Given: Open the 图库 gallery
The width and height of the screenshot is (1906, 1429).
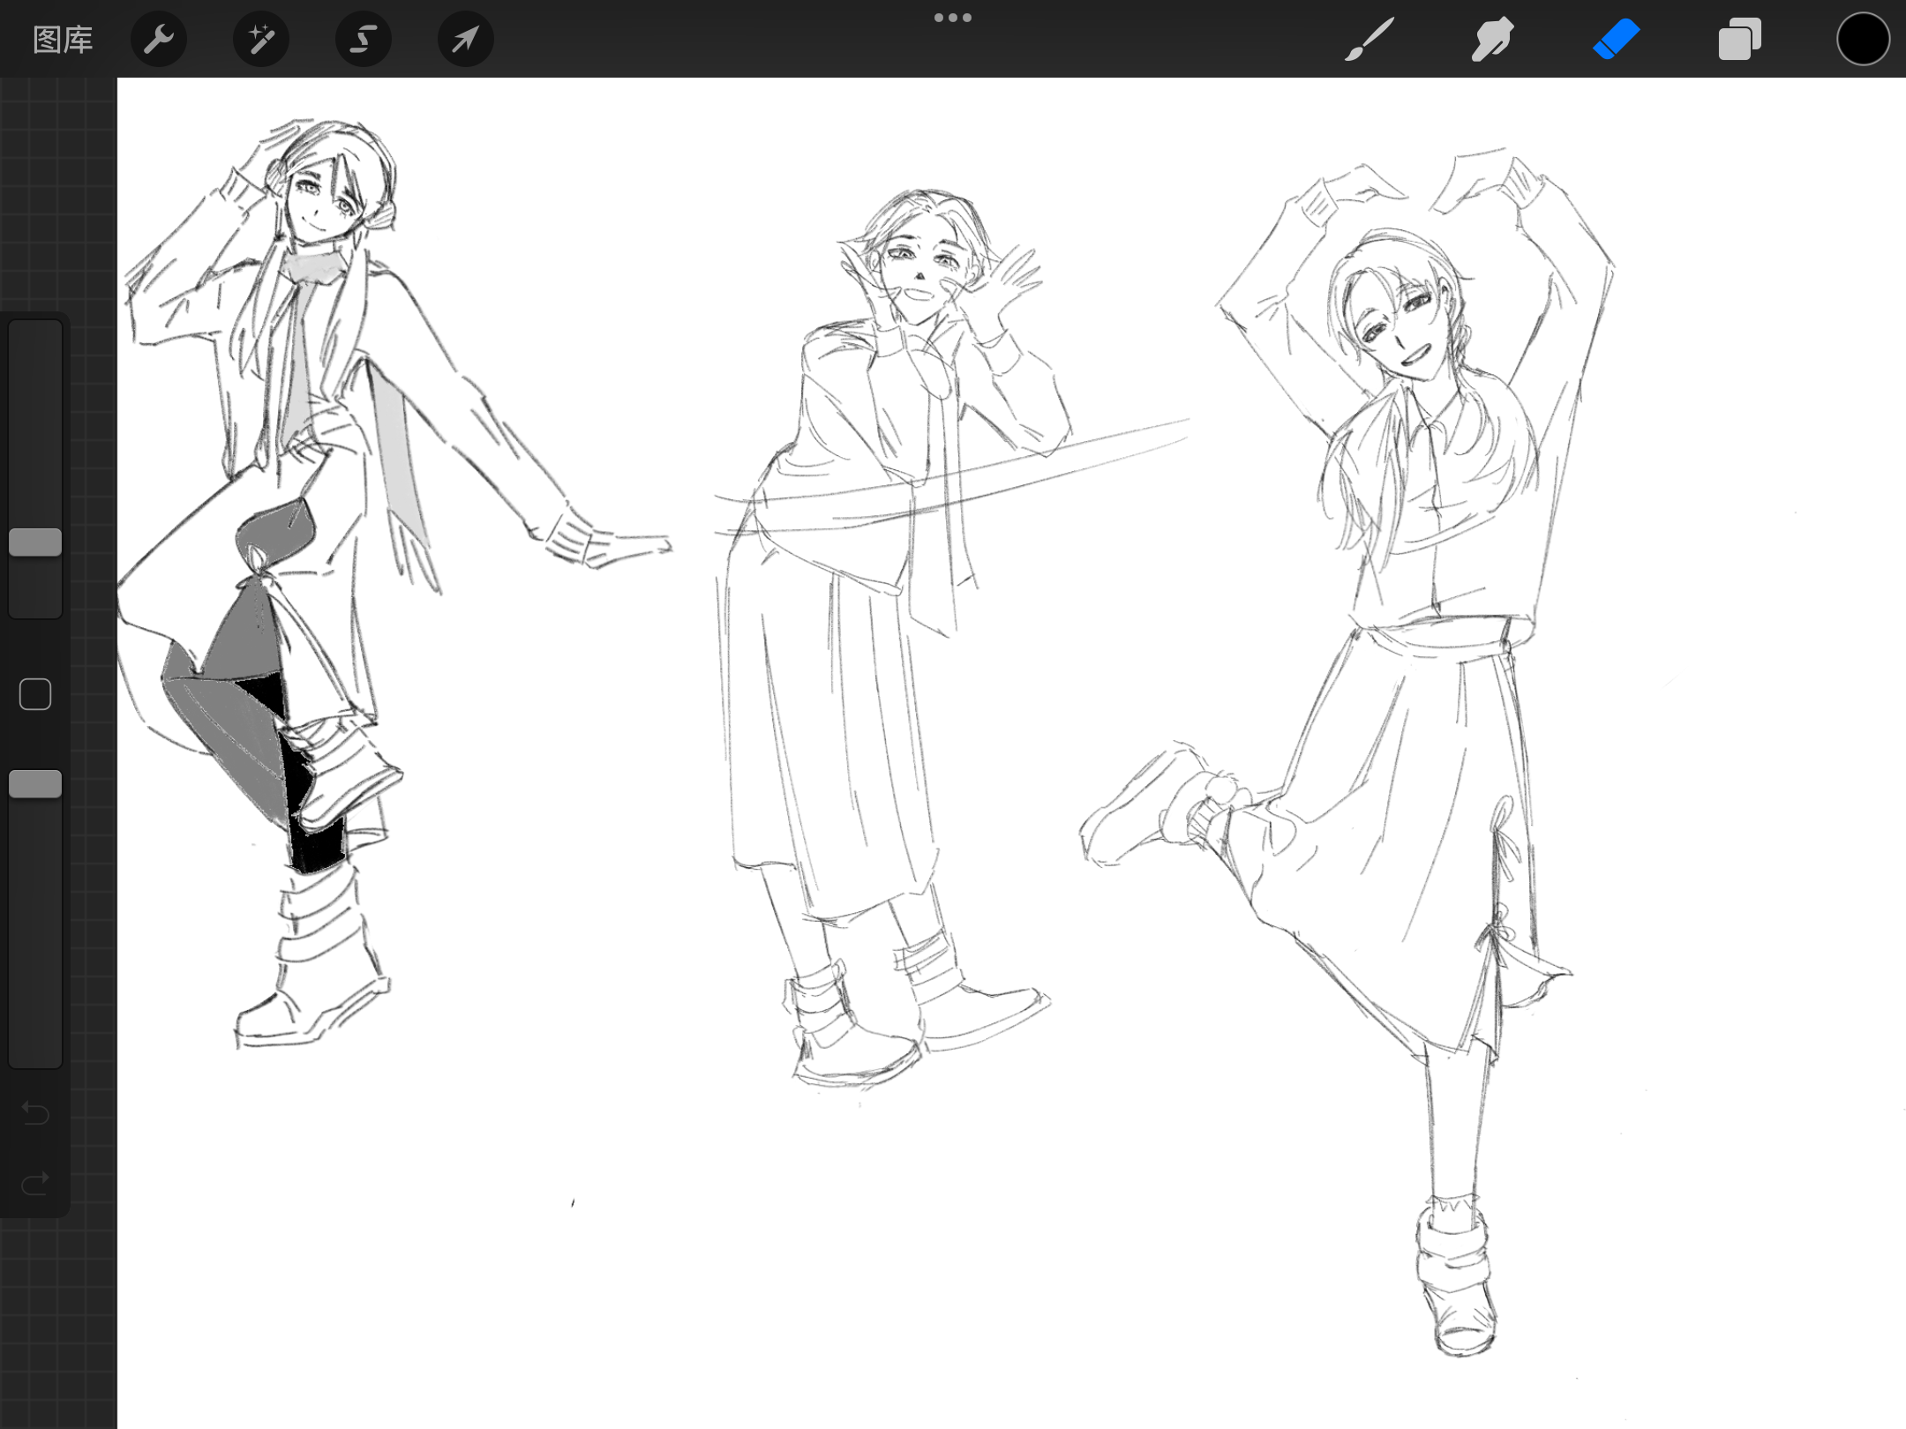Looking at the screenshot, I should [63, 40].
